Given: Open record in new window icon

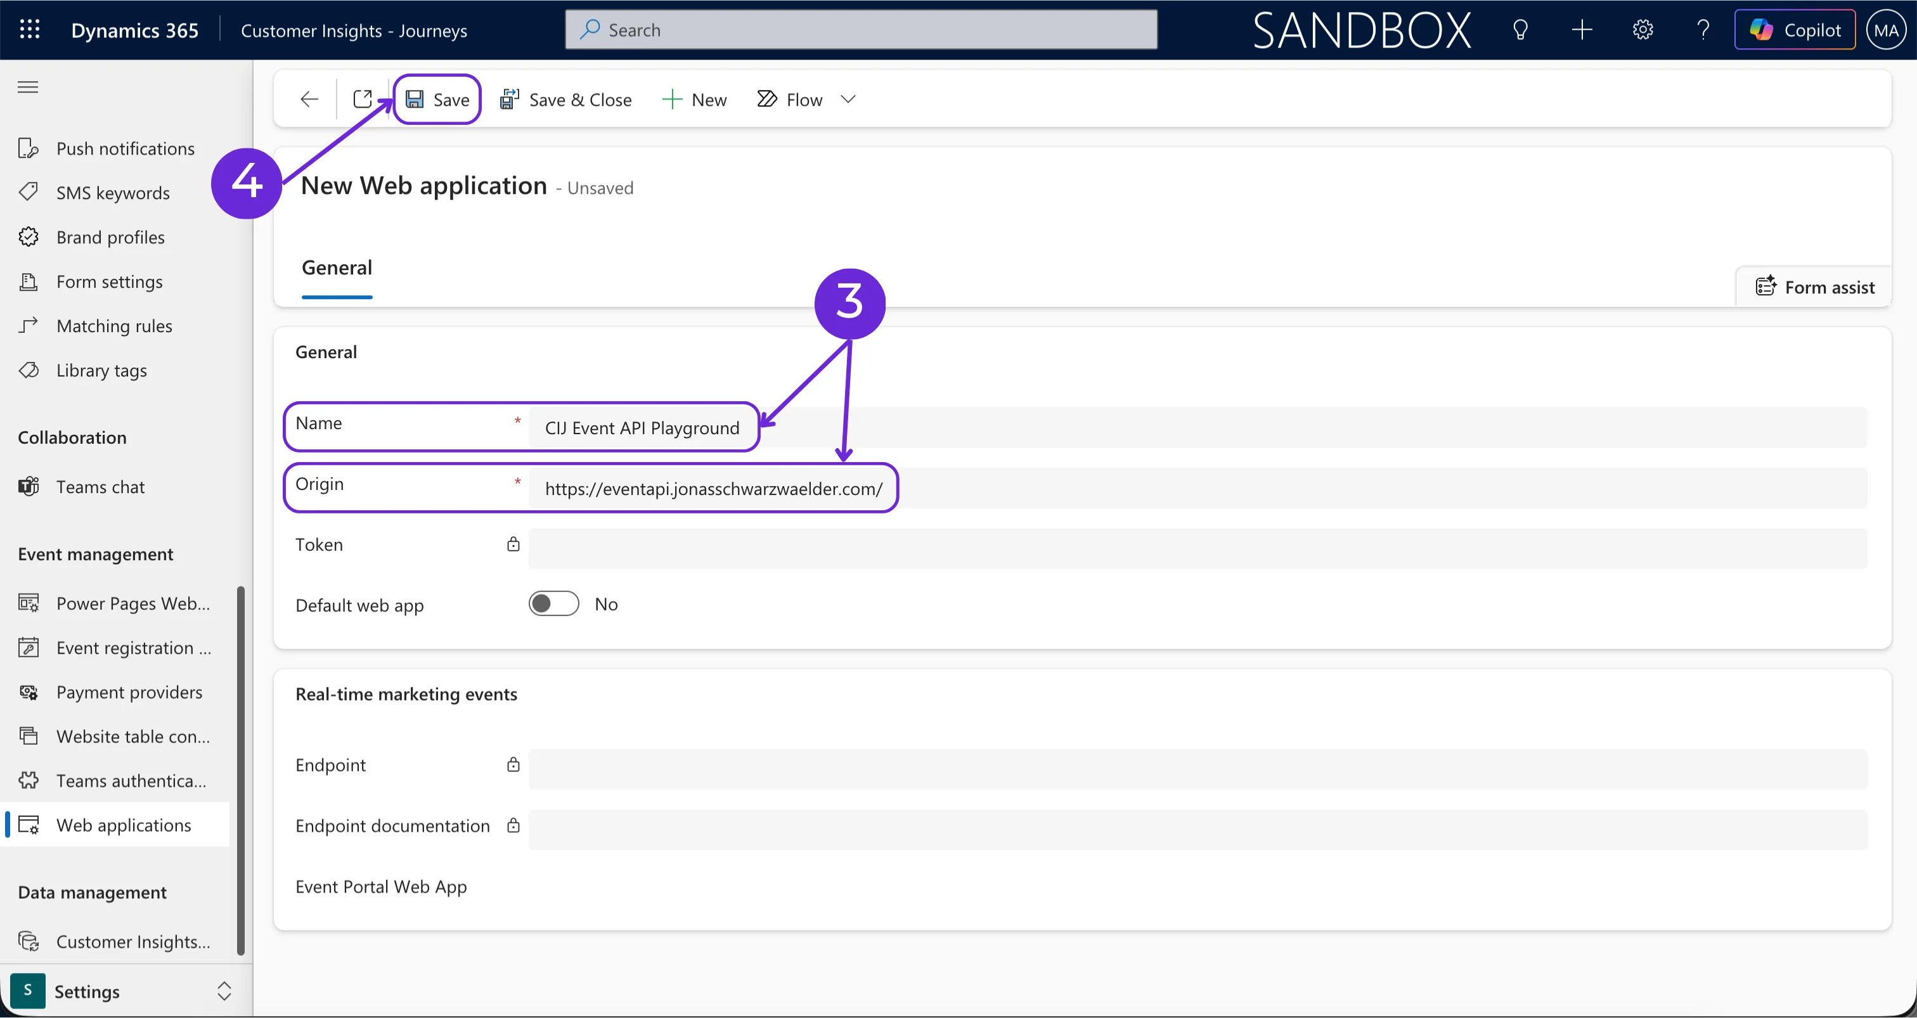Looking at the screenshot, I should (x=363, y=99).
